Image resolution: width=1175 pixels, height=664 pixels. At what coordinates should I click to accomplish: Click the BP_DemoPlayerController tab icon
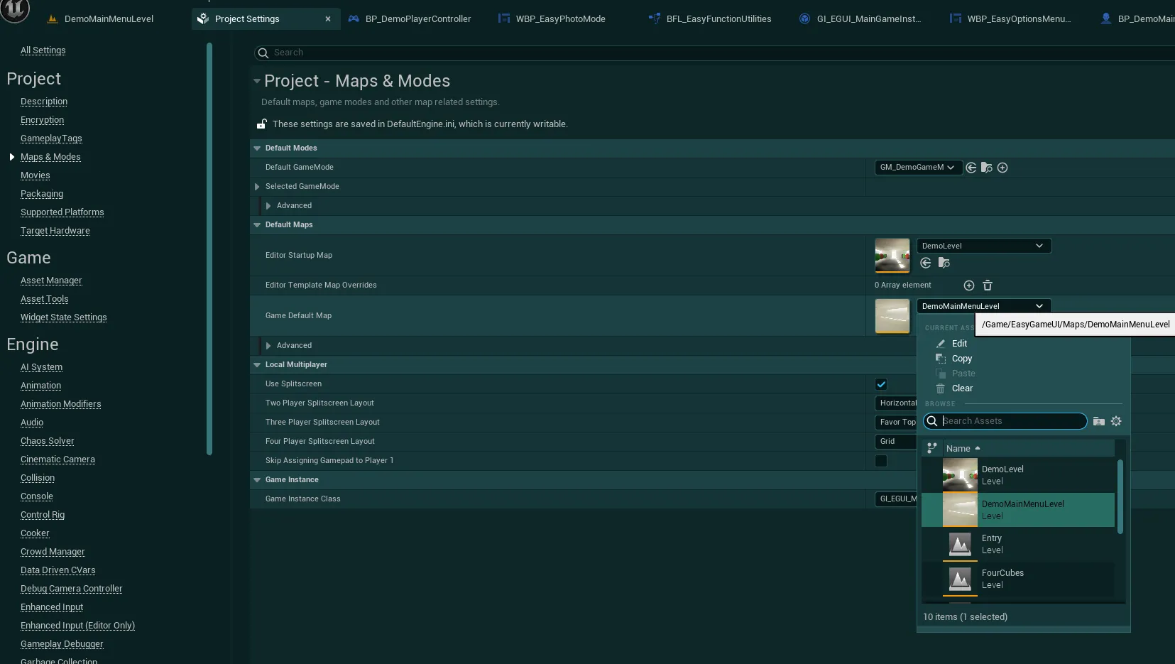coord(354,19)
